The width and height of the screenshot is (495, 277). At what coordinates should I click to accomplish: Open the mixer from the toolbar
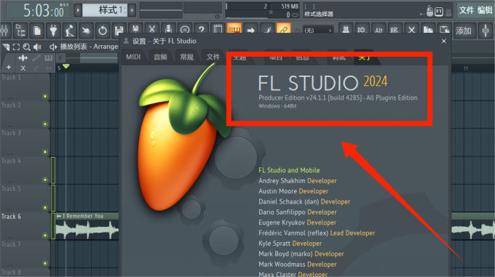(x=4, y=31)
